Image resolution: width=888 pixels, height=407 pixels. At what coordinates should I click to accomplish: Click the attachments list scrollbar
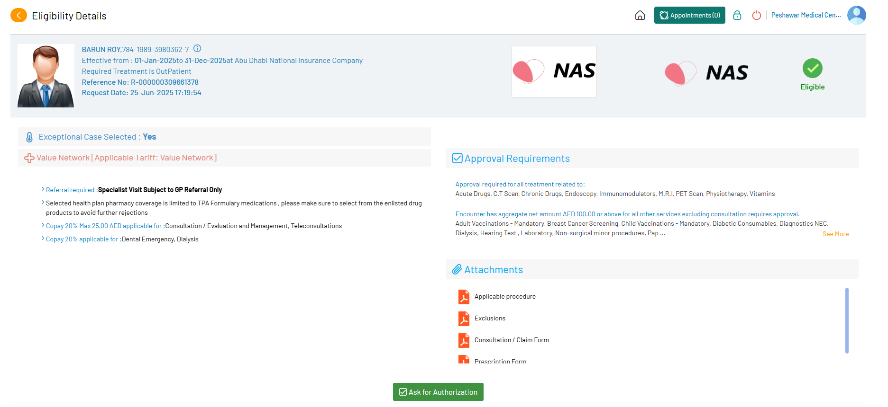pos(847,320)
